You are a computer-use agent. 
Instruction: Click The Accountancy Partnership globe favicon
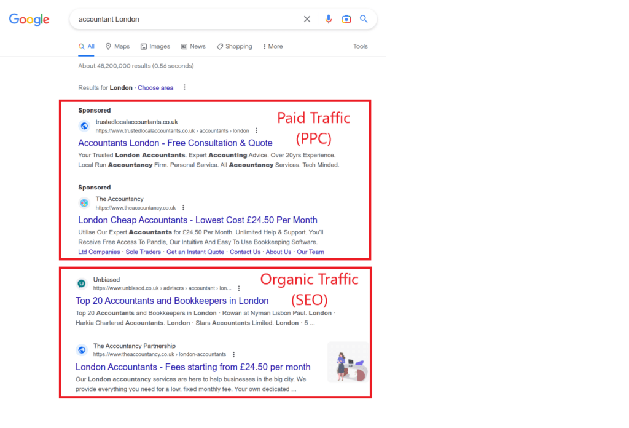(82, 350)
